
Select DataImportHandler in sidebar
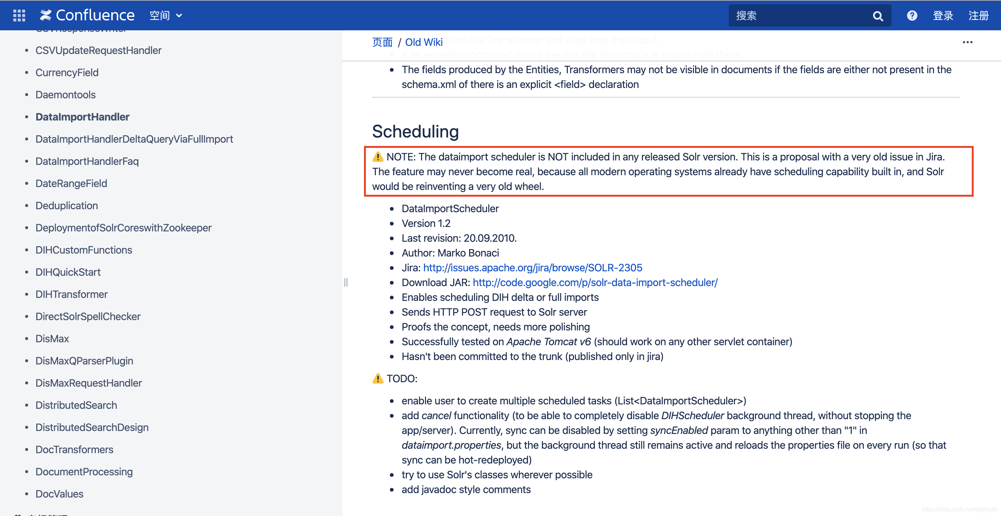82,117
